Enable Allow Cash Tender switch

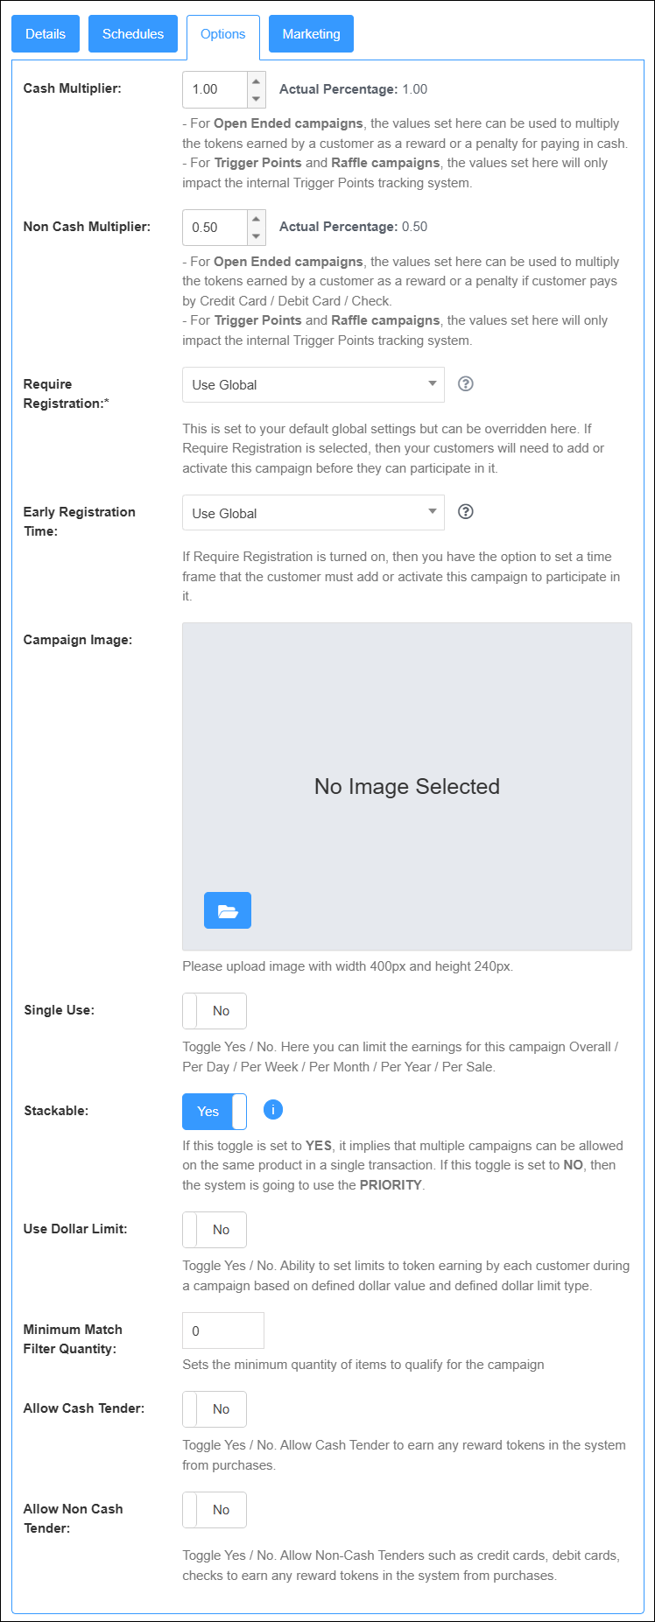tap(215, 1409)
